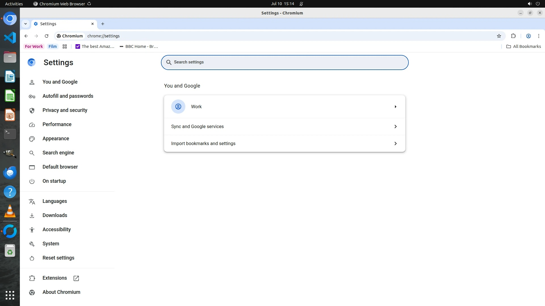Expand the tab search dropdown arrow

[x=26, y=24]
